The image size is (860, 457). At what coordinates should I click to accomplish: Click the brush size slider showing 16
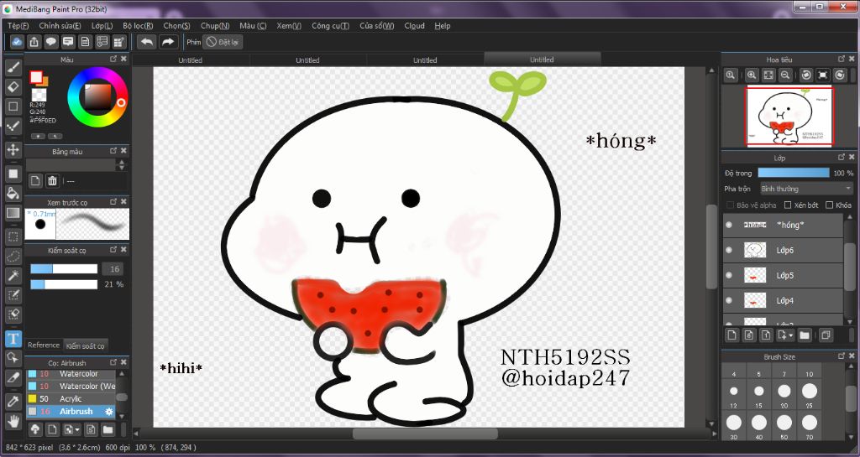[64, 268]
